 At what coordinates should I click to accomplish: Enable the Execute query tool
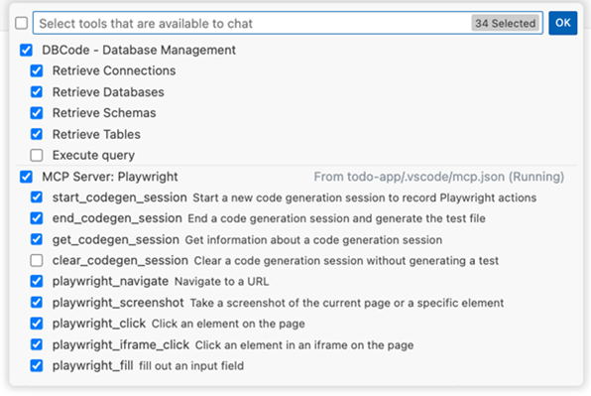coord(37,155)
